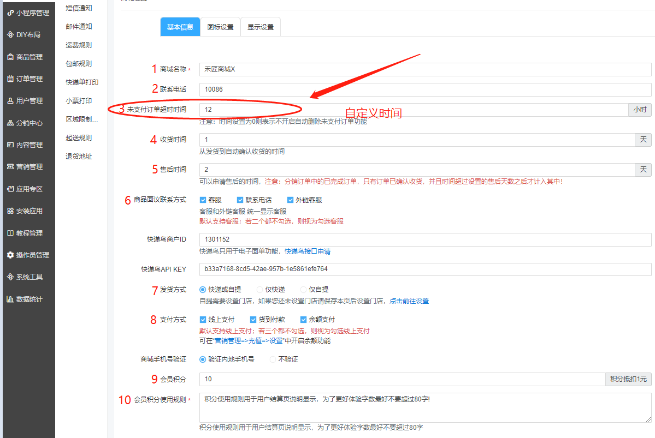
Task: Open the 显示设置 tab
Action: pyautogui.click(x=261, y=27)
